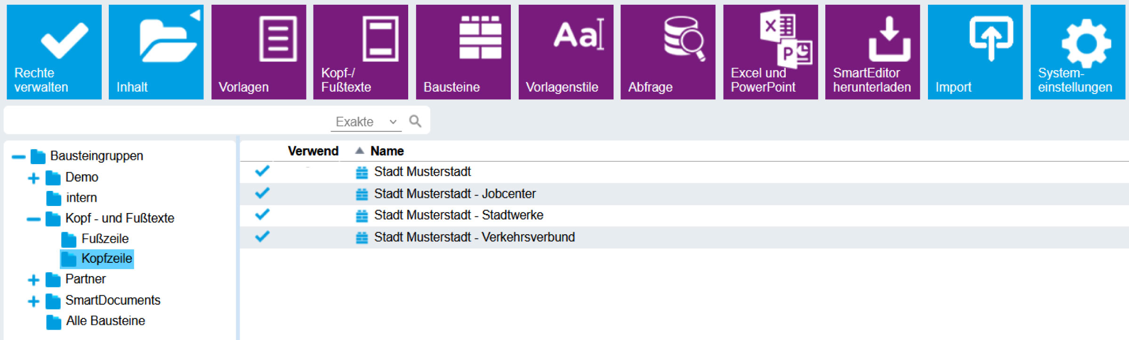Select the Kopf - und Fußtexte folder label
The width and height of the screenshot is (1129, 340).
(120, 218)
